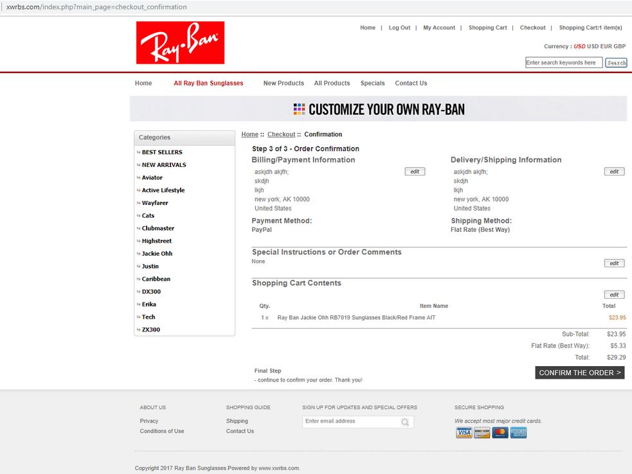The height and width of the screenshot is (474, 632).
Task: Focus the Enter email address field
Action: (358, 421)
